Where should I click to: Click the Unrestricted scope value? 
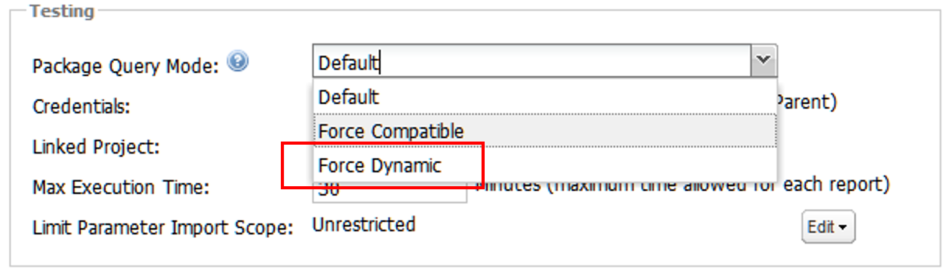coord(363,224)
